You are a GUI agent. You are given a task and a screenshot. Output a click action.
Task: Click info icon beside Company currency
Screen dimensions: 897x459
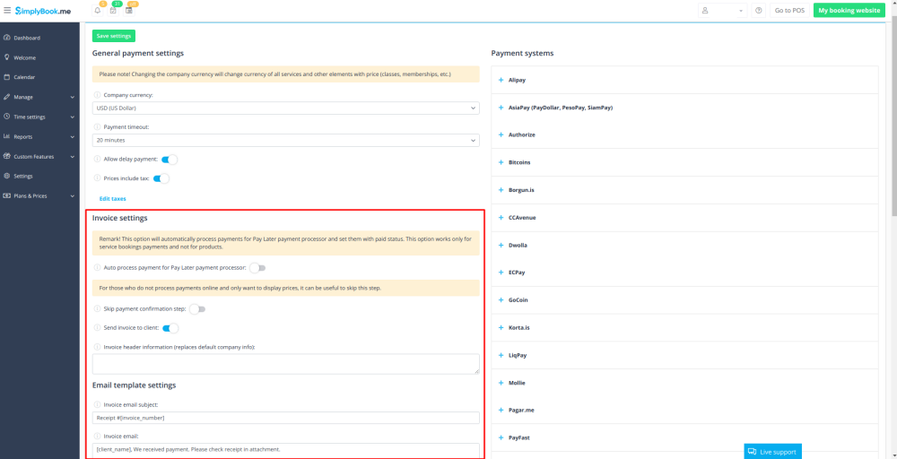click(x=97, y=95)
